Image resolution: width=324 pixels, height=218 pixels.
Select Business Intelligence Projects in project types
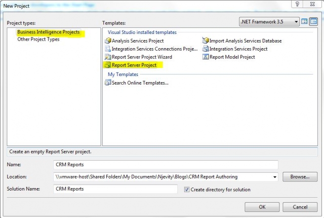49,32
